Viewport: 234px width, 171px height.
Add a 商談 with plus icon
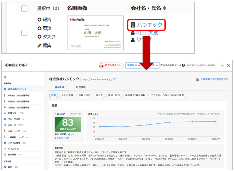[39, 28]
